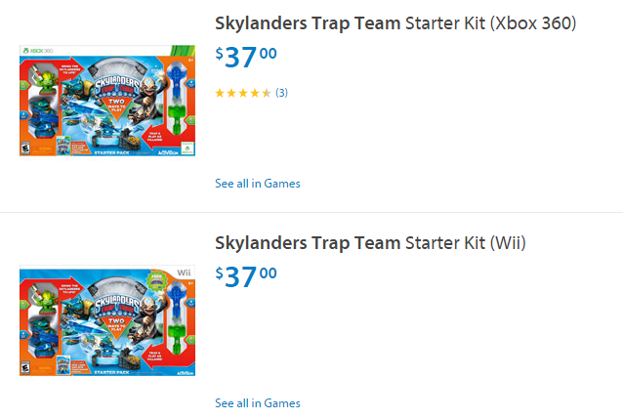Click the middle star of the rating
This screenshot has width=623, height=419.
243,93
